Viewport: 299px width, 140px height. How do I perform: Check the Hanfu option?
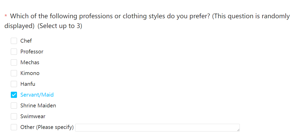point(14,84)
